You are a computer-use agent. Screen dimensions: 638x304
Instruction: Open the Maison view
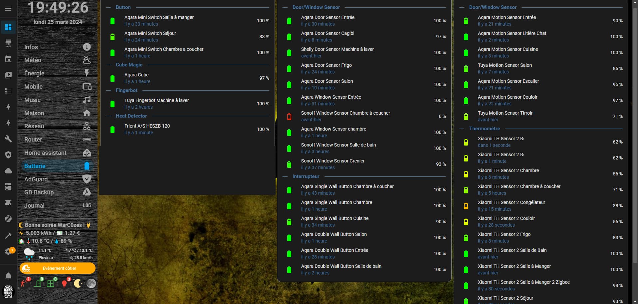[57, 113]
